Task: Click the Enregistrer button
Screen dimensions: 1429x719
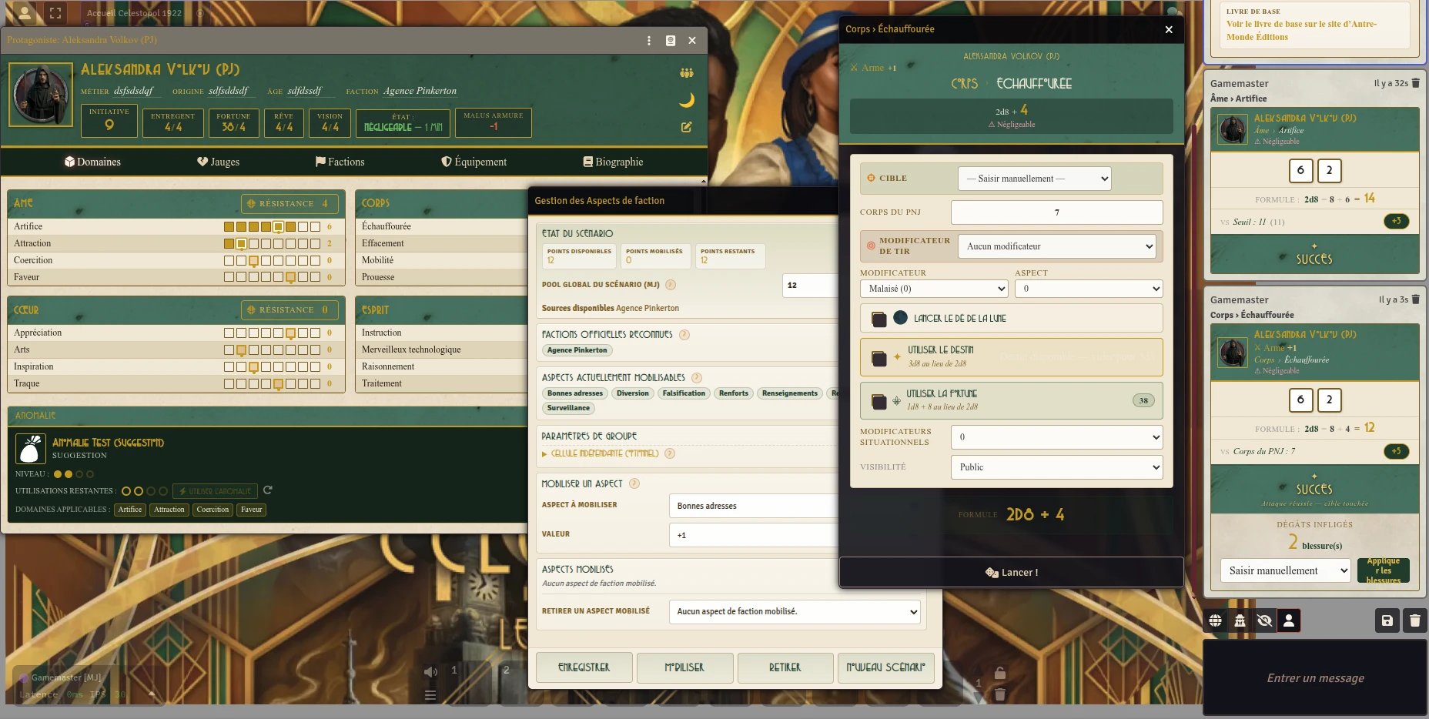Action: (x=584, y=667)
